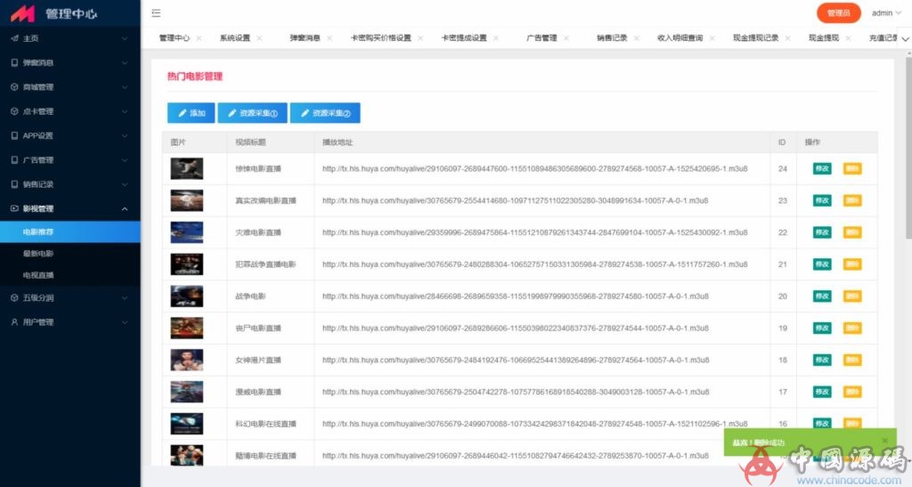Viewport: 912px width, 487px height.
Task: Select 电影推荐 in the sidebar submenu
Action: (x=69, y=231)
